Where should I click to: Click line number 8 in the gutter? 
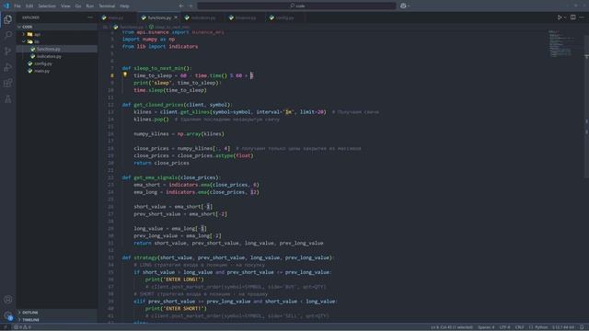111,75
